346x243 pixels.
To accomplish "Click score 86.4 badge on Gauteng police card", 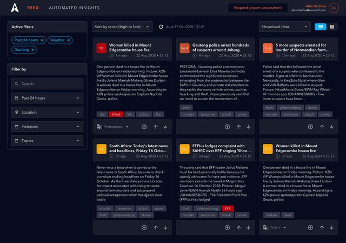I will point(184,48).
